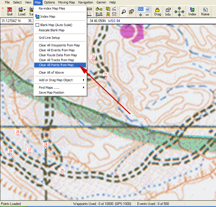Toggle the Drag lock icon
This screenshot has width=216, height=207.
(x=158, y=12)
